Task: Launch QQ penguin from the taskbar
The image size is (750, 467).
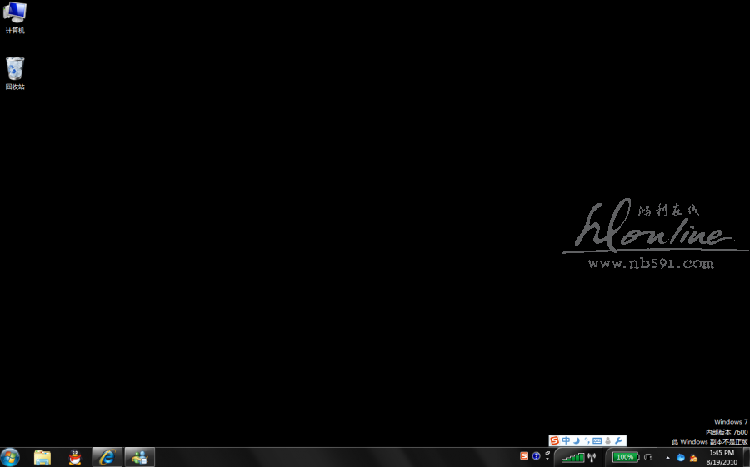Action: pyautogui.click(x=75, y=457)
